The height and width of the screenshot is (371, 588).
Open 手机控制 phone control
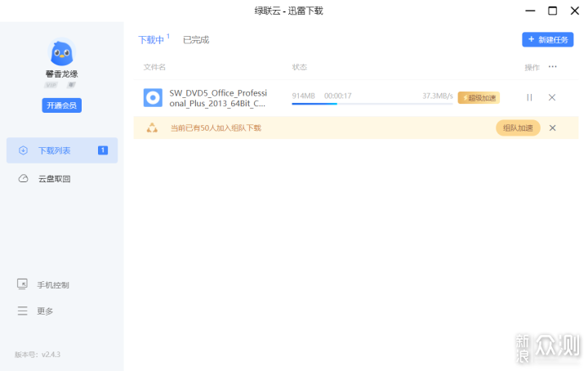52,285
